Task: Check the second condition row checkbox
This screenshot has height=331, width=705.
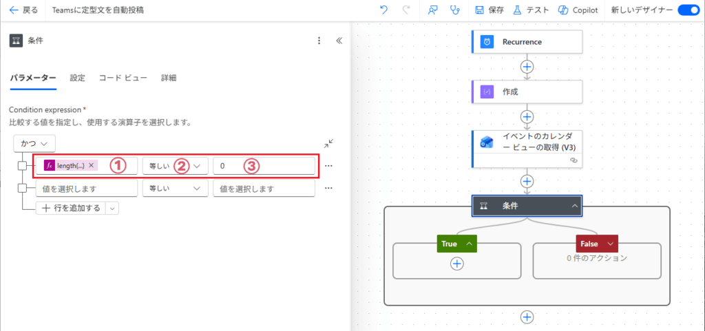Action: tap(23, 188)
